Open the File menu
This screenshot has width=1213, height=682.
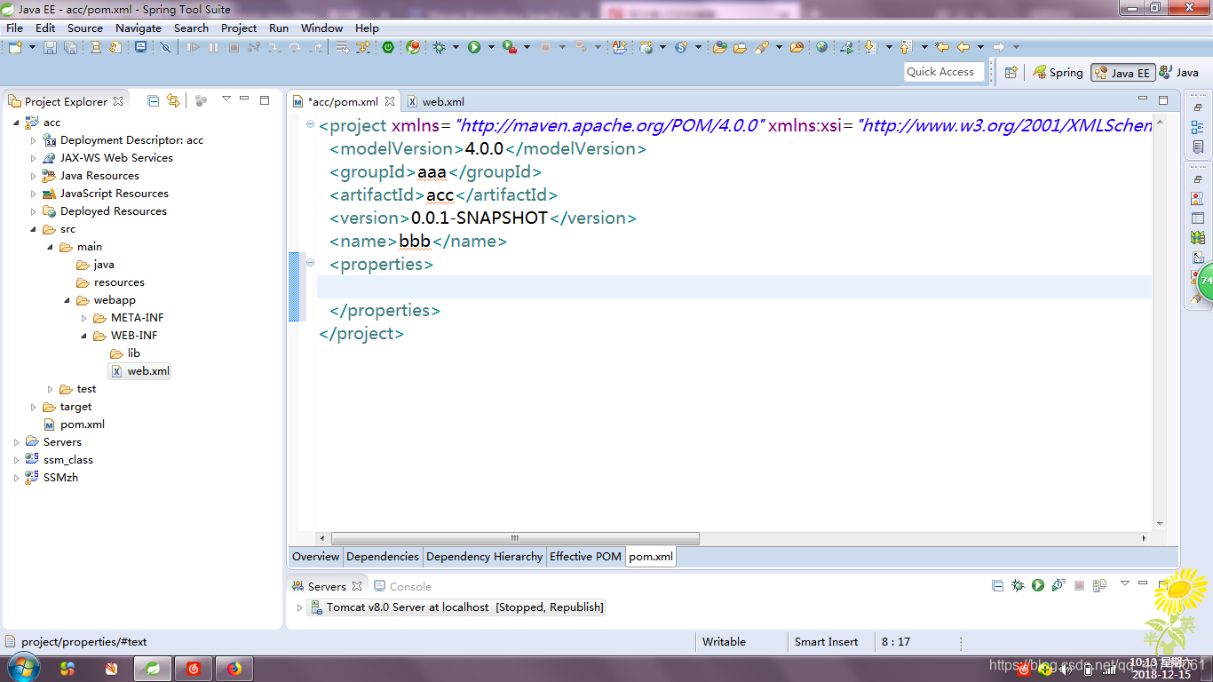pos(14,28)
